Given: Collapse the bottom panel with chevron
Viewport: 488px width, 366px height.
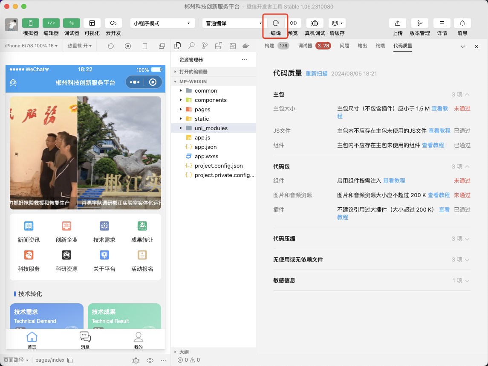Looking at the screenshot, I should pos(463,46).
